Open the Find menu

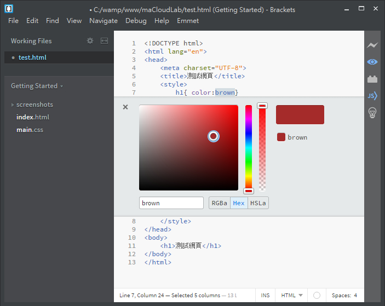pyautogui.click(x=52, y=21)
